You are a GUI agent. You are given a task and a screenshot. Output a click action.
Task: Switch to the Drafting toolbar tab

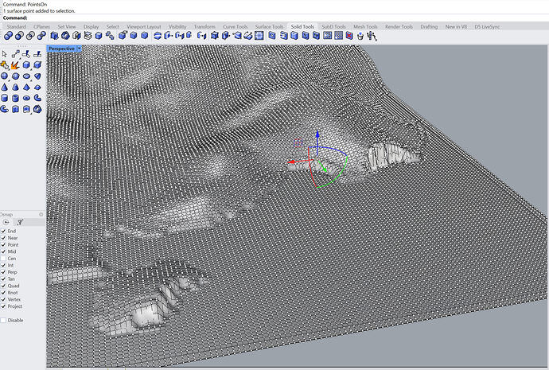[429, 26]
